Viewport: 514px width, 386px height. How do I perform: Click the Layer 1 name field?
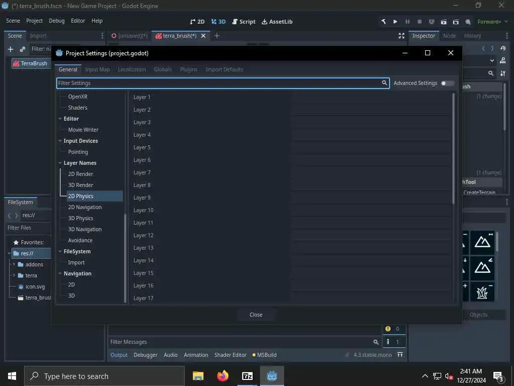(372, 97)
